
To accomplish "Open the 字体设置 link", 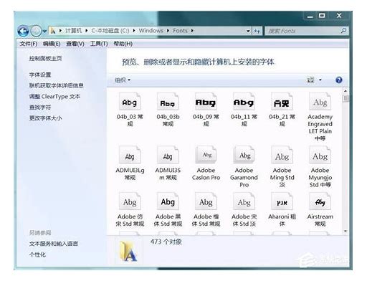I will [x=40, y=75].
